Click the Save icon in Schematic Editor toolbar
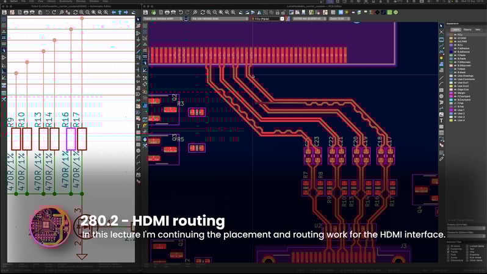 coord(4,12)
